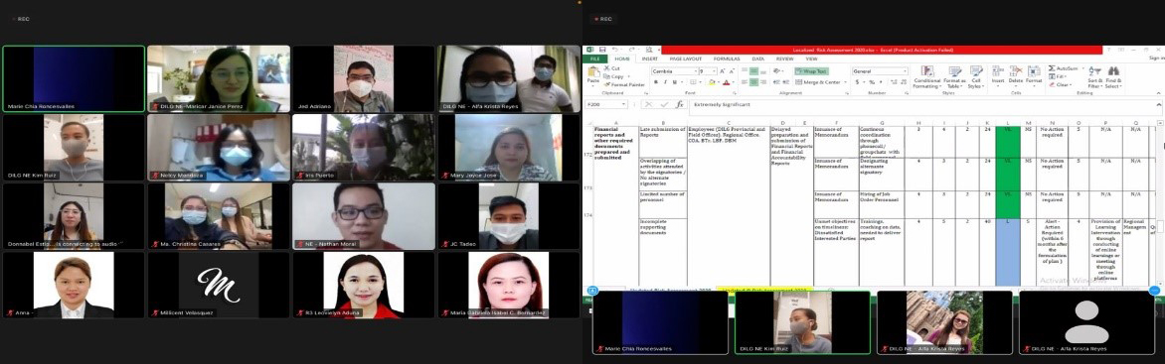The image size is (1165, 364).
Task: Open Conditional Formatting menu
Action: [x=926, y=77]
